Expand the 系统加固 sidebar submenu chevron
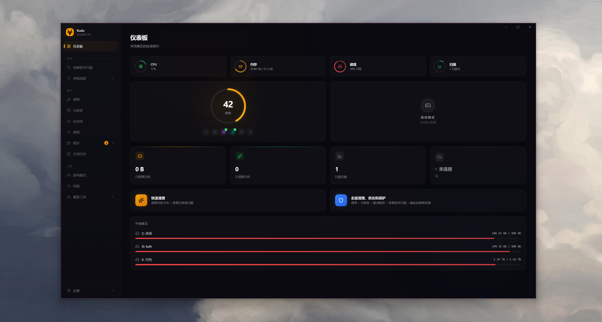Screen dimensions: 602x322 tap(112, 78)
